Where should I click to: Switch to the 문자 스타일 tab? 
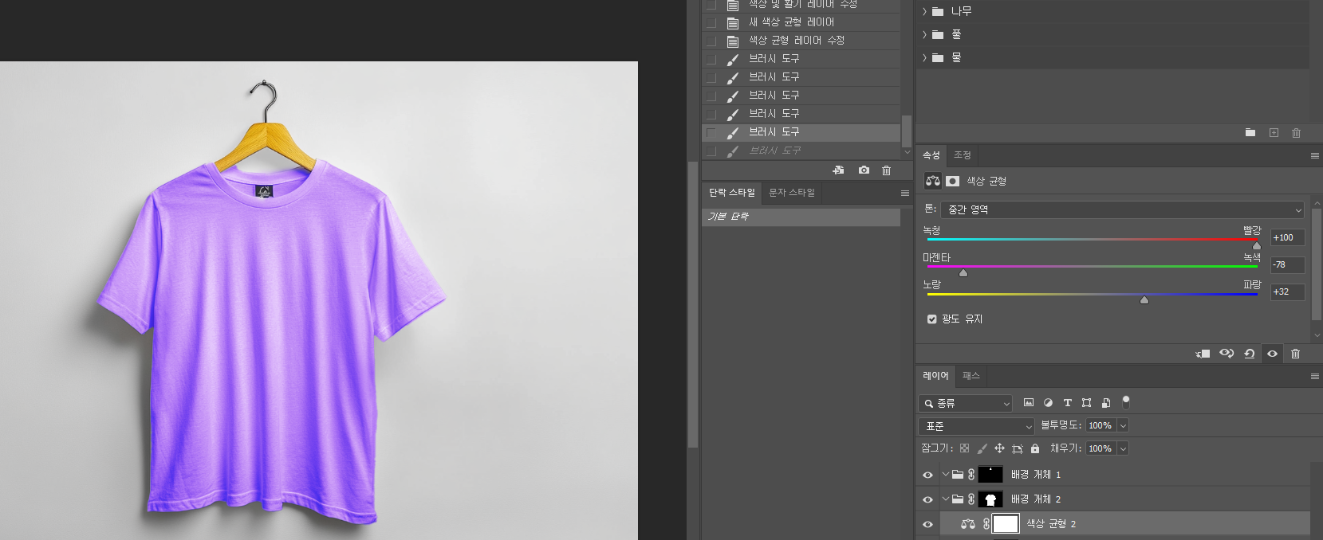(792, 193)
